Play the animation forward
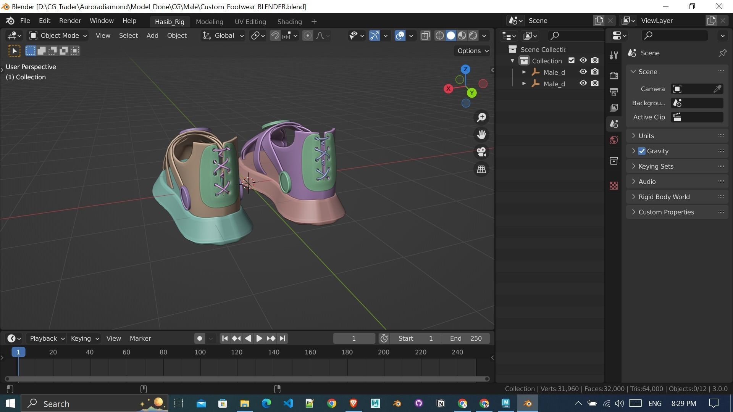 point(259,338)
